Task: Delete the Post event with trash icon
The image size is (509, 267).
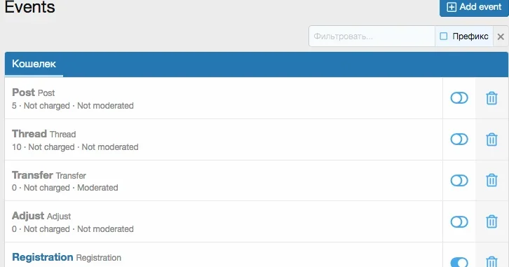Action: coord(491,98)
